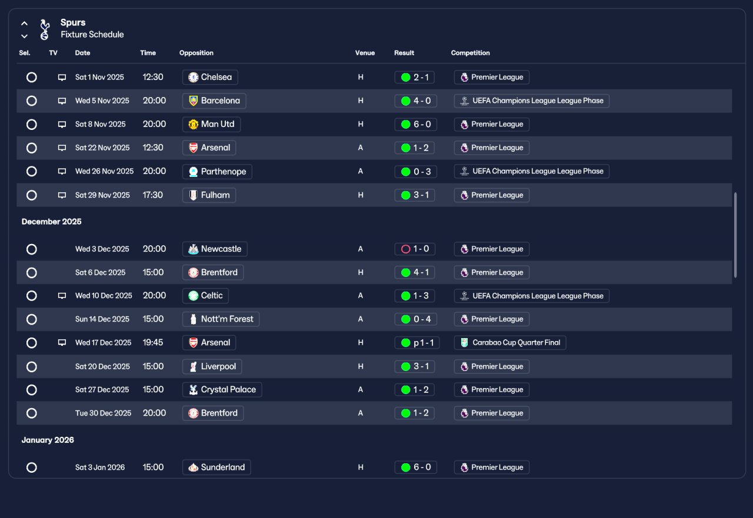Click the up chevron beside Spurs
Image resolution: width=753 pixels, height=518 pixels.
click(24, 24)
